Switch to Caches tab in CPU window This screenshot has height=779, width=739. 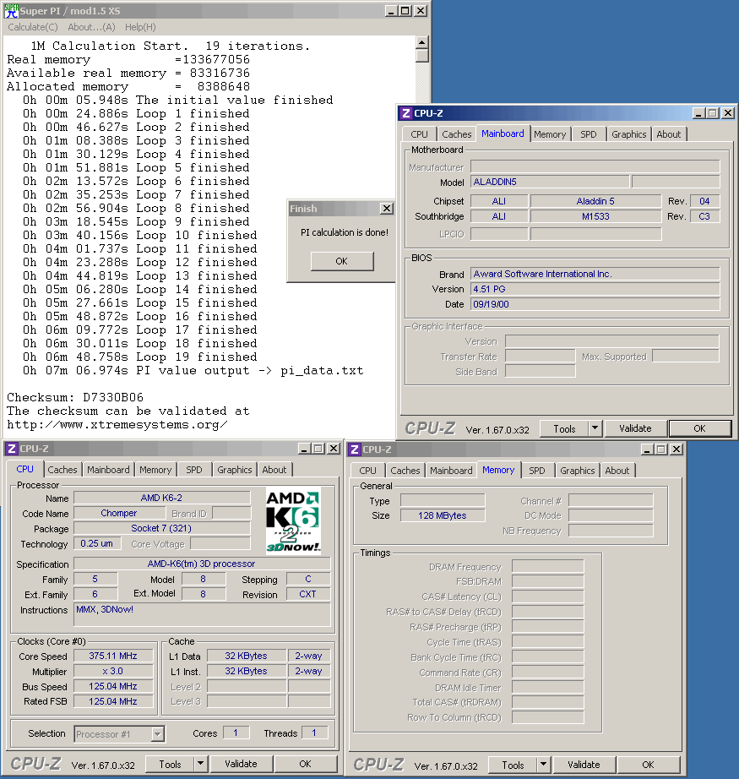(62, 470)
